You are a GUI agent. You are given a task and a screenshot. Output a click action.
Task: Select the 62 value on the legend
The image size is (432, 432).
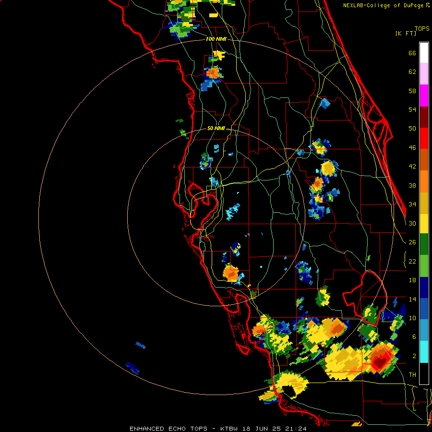[412, 72]
